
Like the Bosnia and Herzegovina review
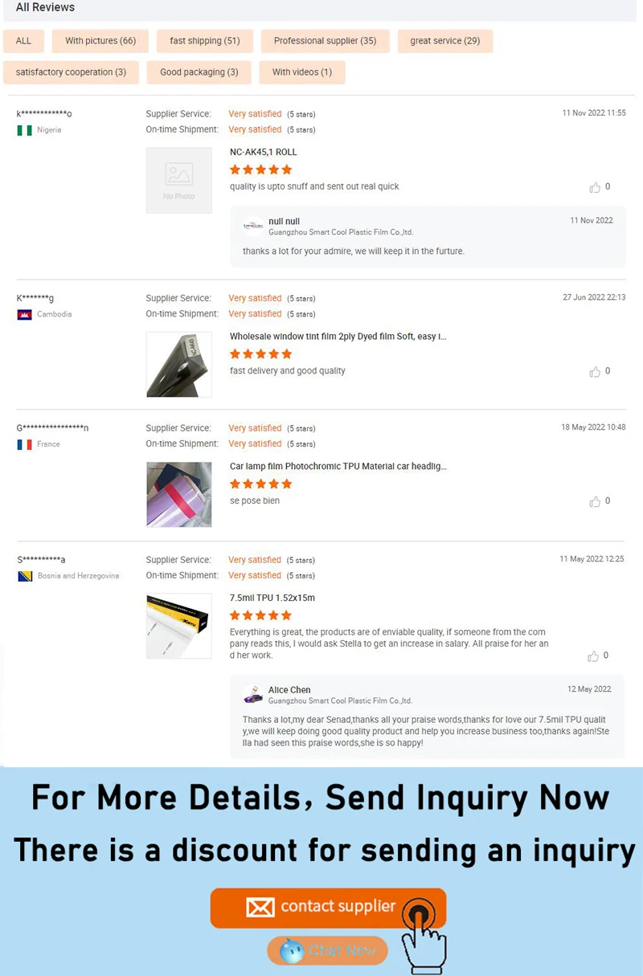pos(593,656)
